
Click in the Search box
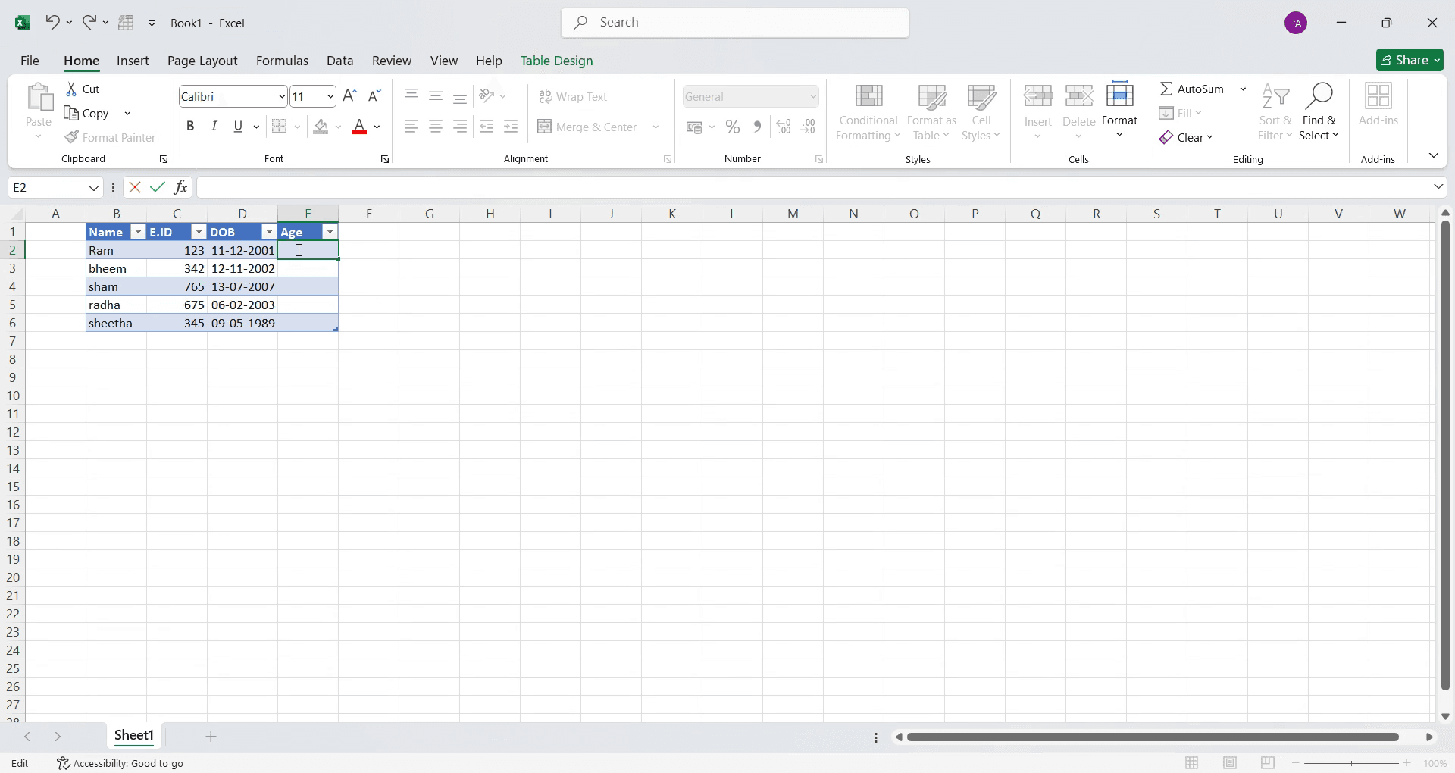[x=735, y=23]
